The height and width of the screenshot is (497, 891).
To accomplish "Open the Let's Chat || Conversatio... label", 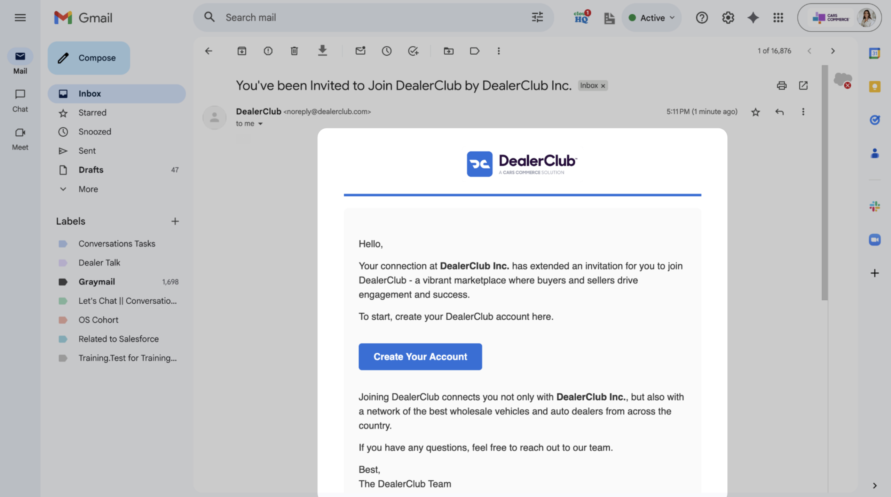I will [117, 301].
